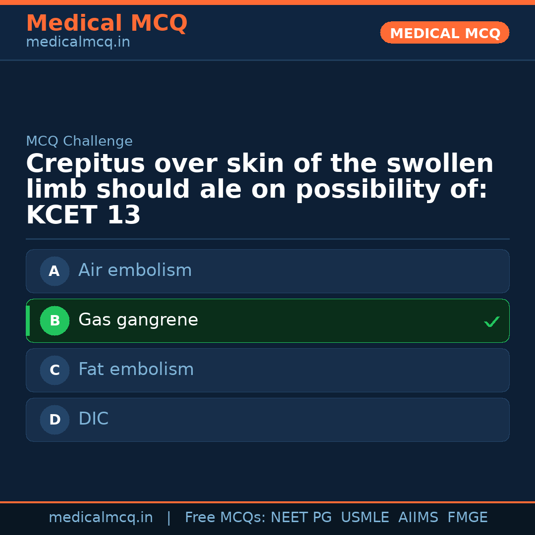Click the circular A option badge icon
This screenshot has width=535, height=535.
(x=54, y=271)
